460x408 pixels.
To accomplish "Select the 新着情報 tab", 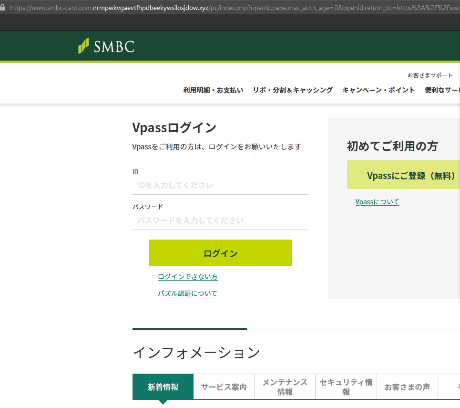I will coord(163,387).
